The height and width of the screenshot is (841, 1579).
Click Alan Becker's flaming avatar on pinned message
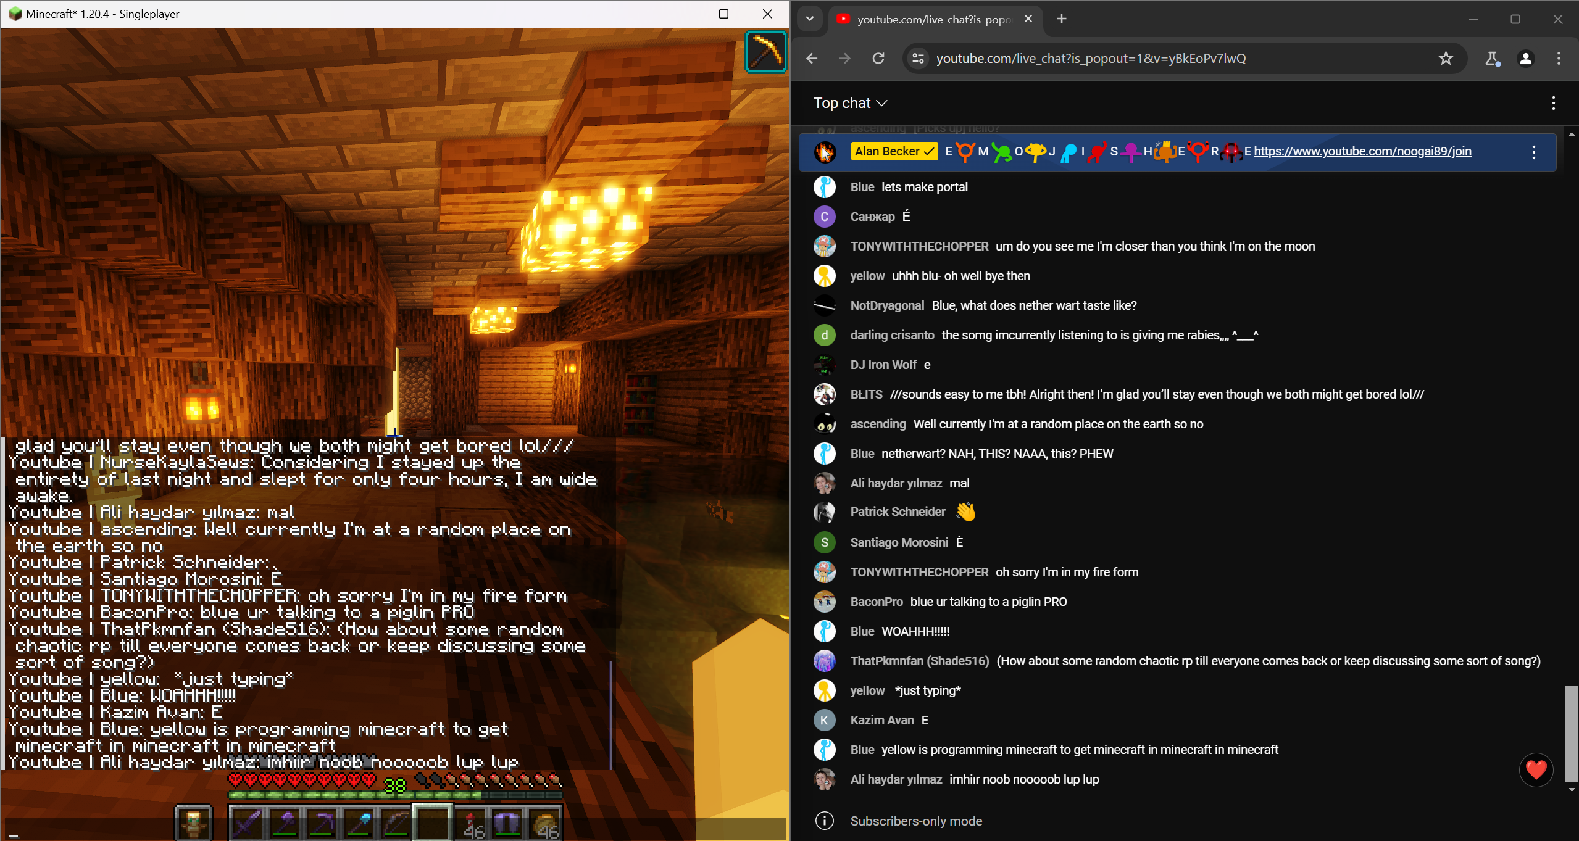coord(825,152)
